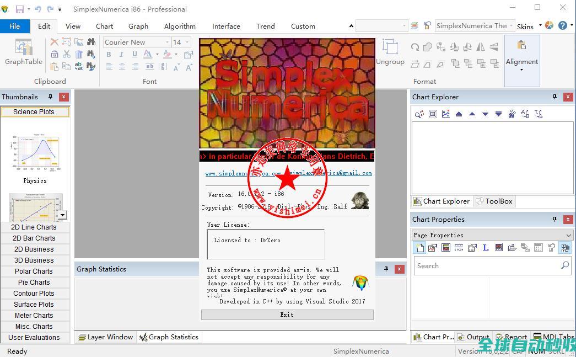Open the Page Properties dropdown
The height and width of the screenshot is (357, 576).
pyautogui.click(x=568, y=235)
